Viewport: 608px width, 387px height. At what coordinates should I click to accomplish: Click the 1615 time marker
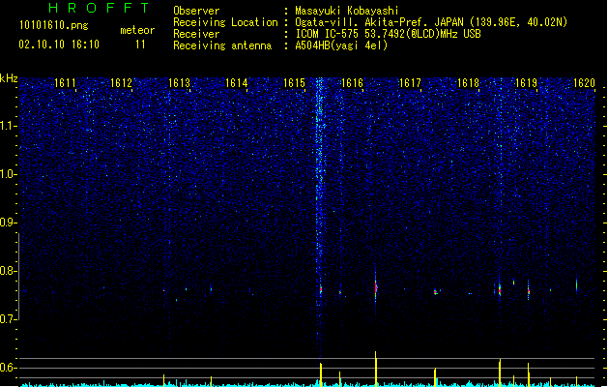click(x=294, y=83)
